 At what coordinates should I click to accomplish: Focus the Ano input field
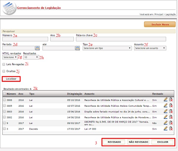[x=62, y=39]
